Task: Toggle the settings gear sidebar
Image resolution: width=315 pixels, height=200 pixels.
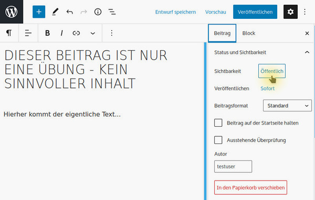Action: [x=290, y=12]
